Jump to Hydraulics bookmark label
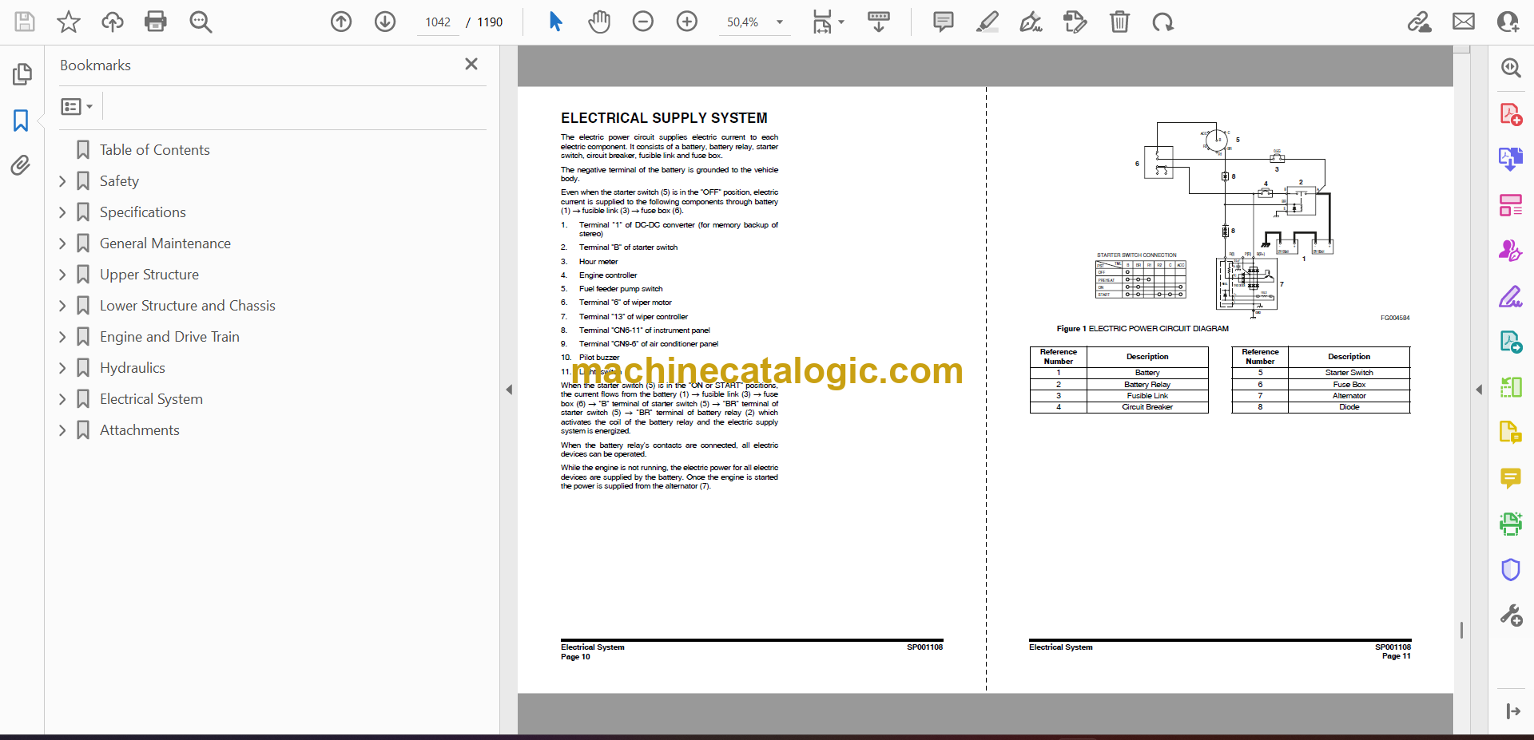Viewport: 1534px width, 740px height. pos(133,368)
